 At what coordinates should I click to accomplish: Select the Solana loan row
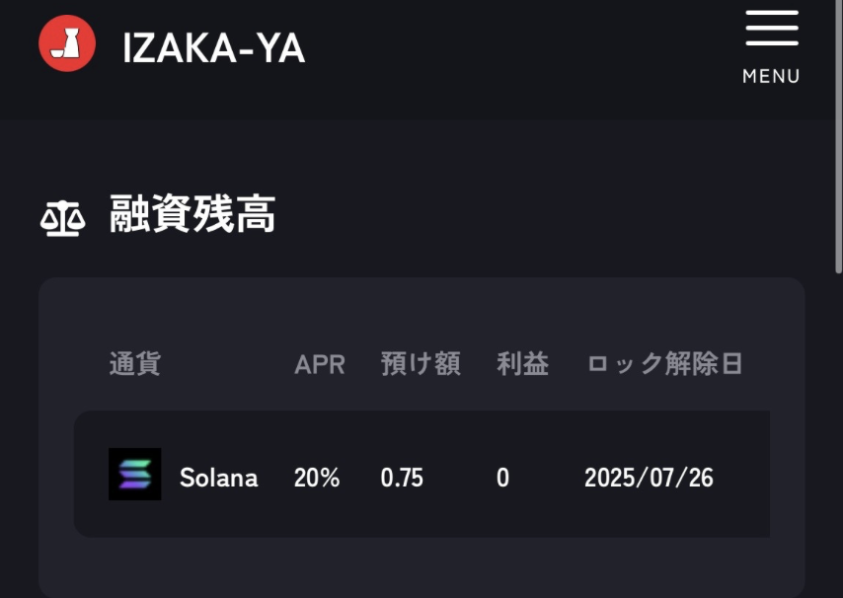coord(422,474)
